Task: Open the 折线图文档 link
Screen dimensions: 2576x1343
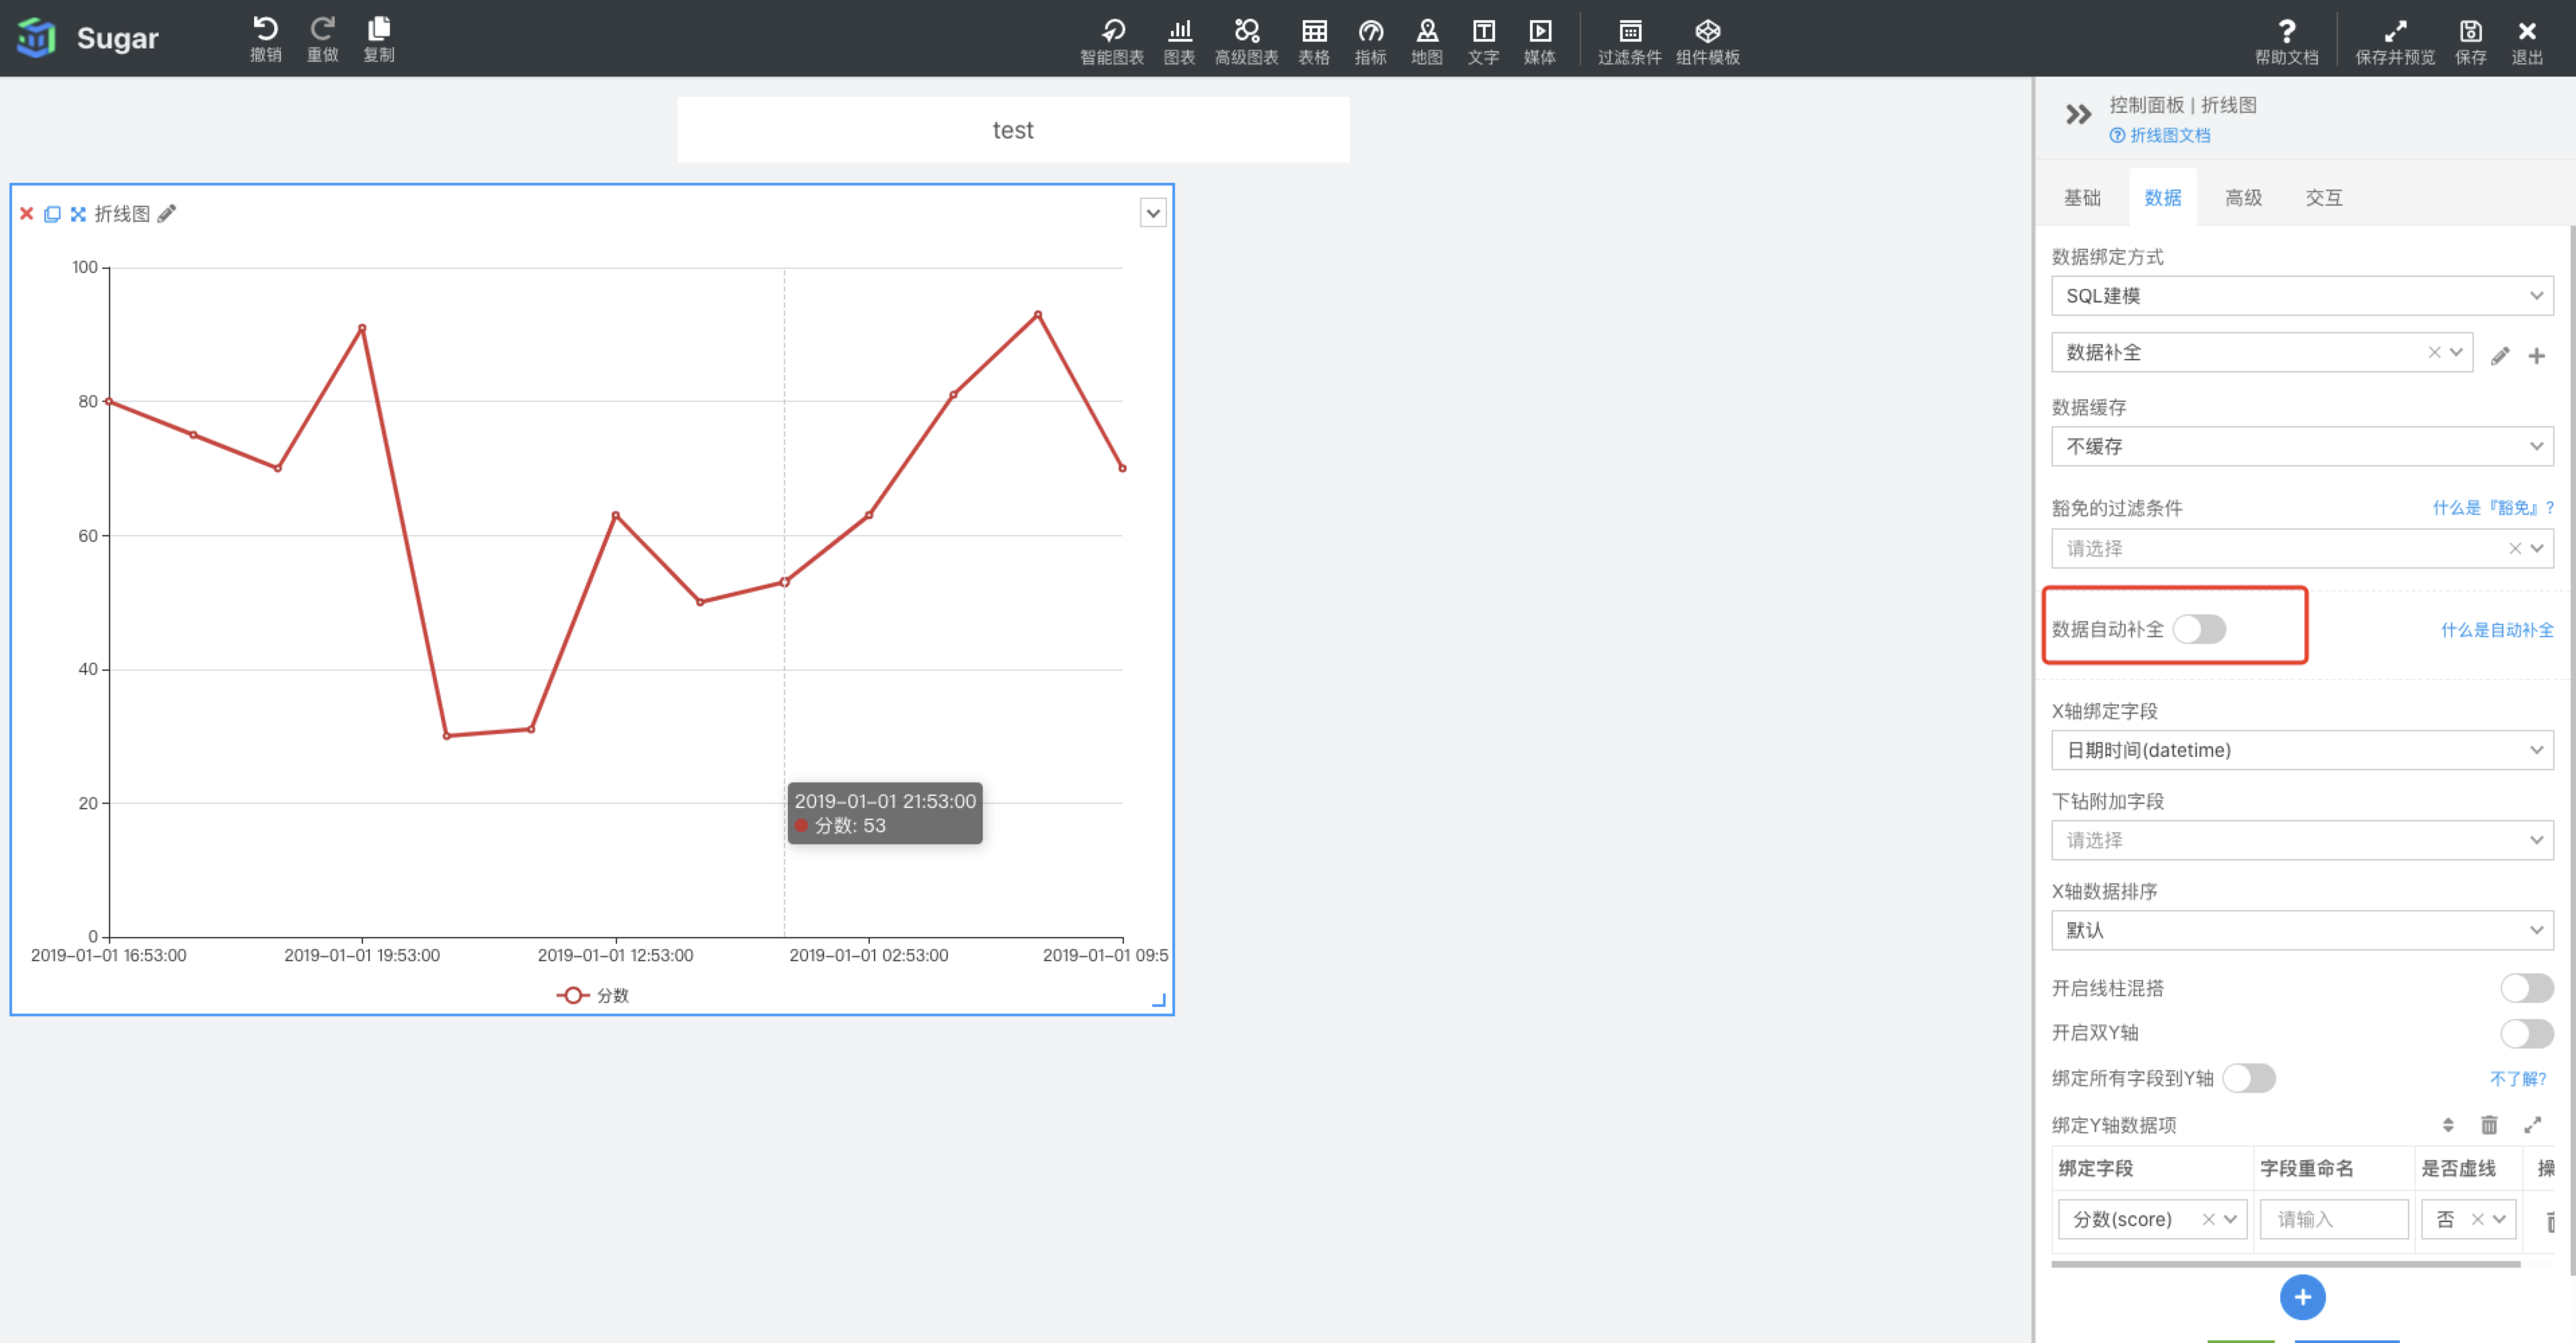Action: 2160,135
